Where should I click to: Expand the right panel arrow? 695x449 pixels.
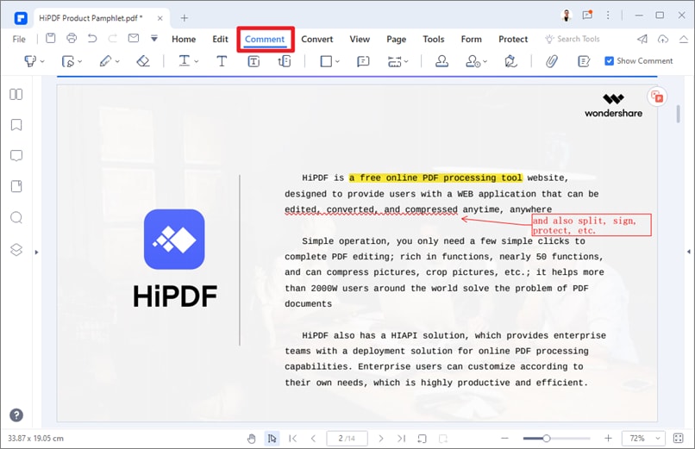688,252
